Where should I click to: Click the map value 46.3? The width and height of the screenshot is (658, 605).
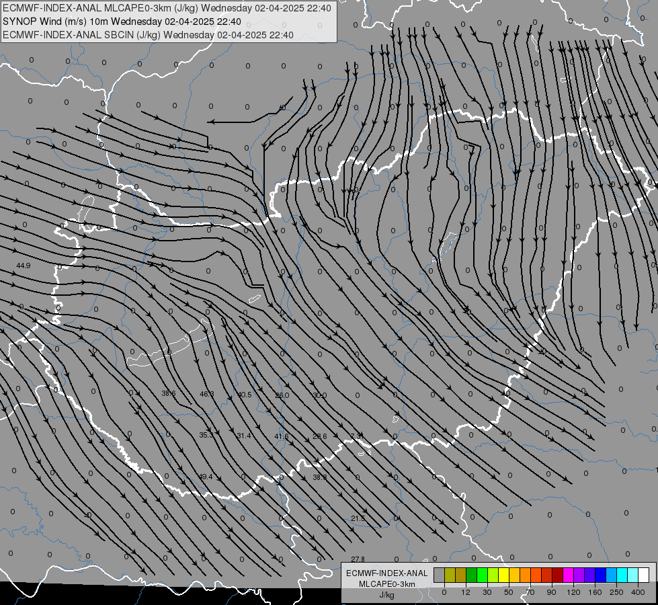207,394
